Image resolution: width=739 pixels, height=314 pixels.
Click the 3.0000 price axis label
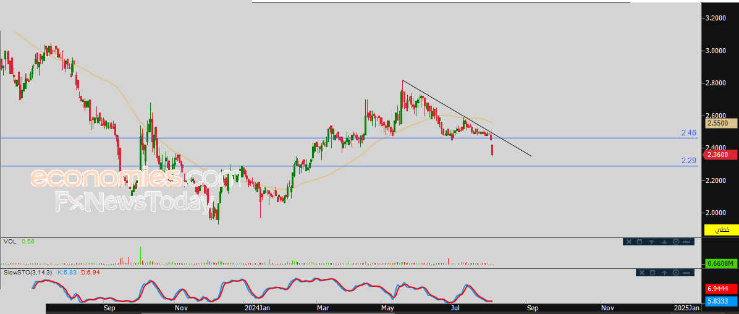point(715,51)
